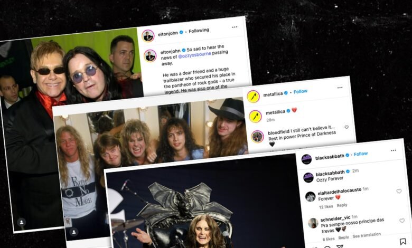The height and width of the screenshot is (248, 412).
Task: Click Following next to eltonjohn
Action: point(199,31)
